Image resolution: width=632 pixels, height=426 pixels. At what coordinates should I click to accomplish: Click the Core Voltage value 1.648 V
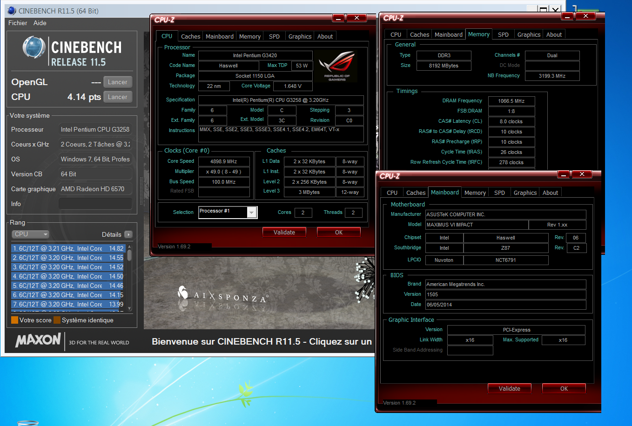[293, 86]
